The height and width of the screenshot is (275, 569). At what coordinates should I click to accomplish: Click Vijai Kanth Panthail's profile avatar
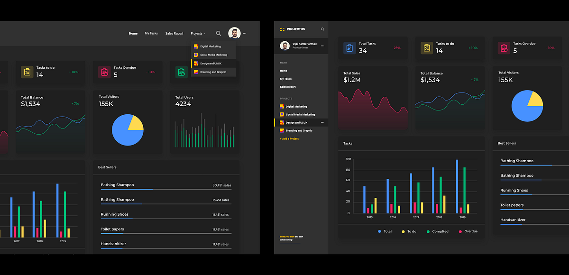click(284, 45)
